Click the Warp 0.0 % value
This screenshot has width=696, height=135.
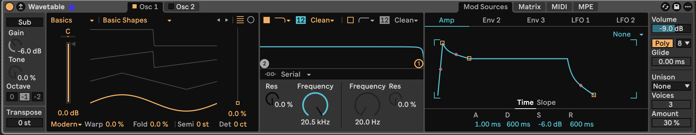pyautogui.click(x=114, y=124)
